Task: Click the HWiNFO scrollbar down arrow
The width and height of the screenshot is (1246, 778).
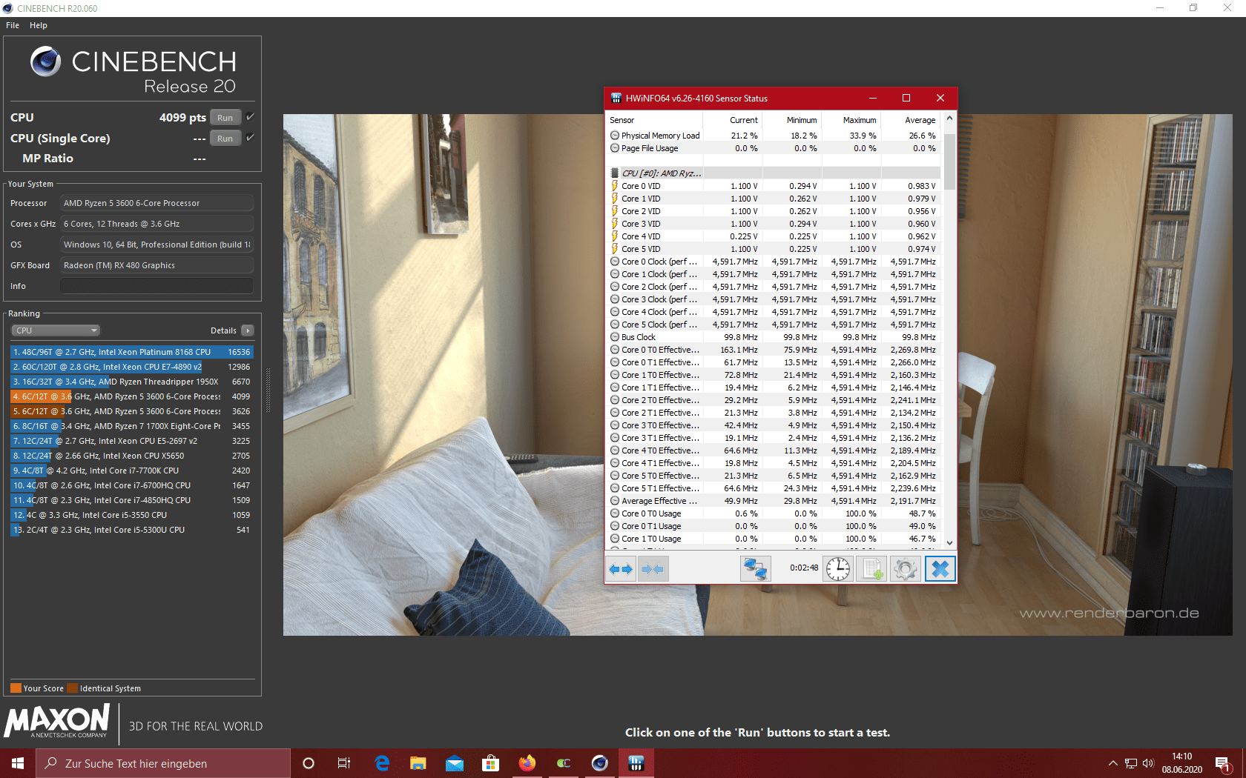Action: [949, 542]
